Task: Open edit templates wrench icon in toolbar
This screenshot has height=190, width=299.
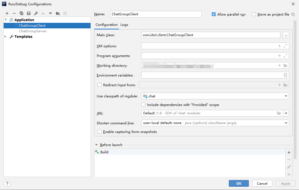Action: (36, 13)
